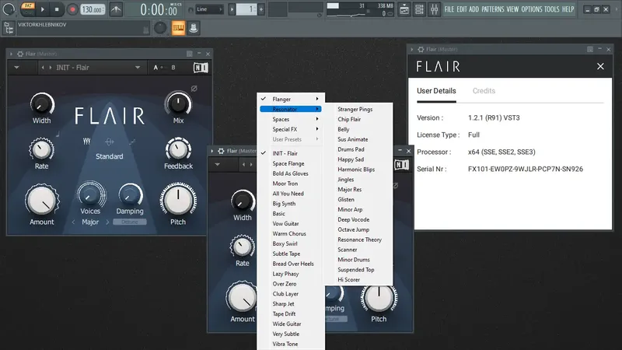Click the gear icon in middle Flair title bar
Screen dimensions: 622x350
pos(221,151)
